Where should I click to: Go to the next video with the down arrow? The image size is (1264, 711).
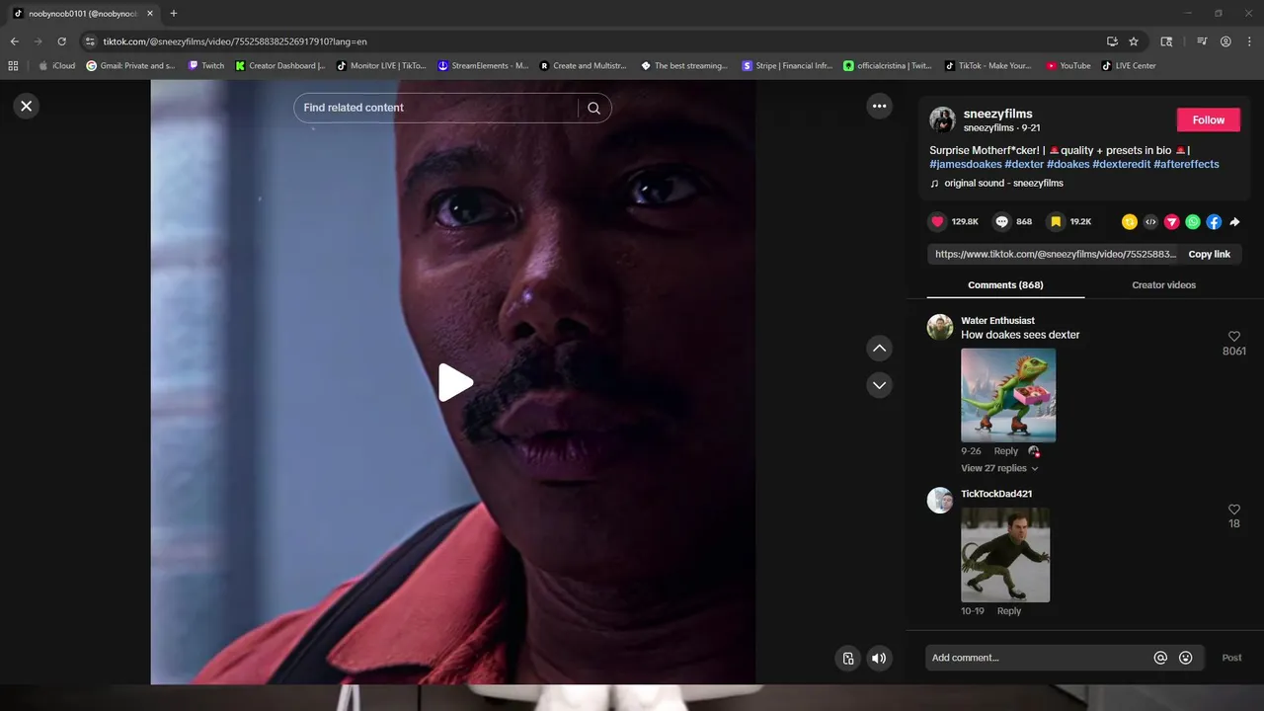(x=879, y=385)
